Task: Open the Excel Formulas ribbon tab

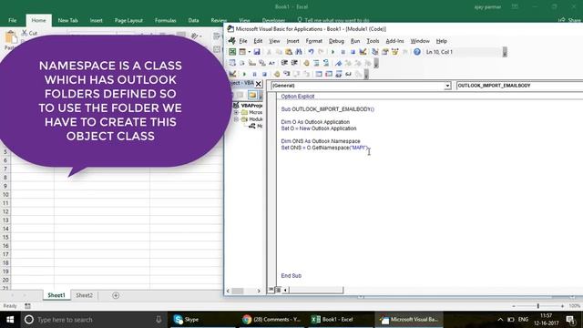Action: [x=166, y=20]
